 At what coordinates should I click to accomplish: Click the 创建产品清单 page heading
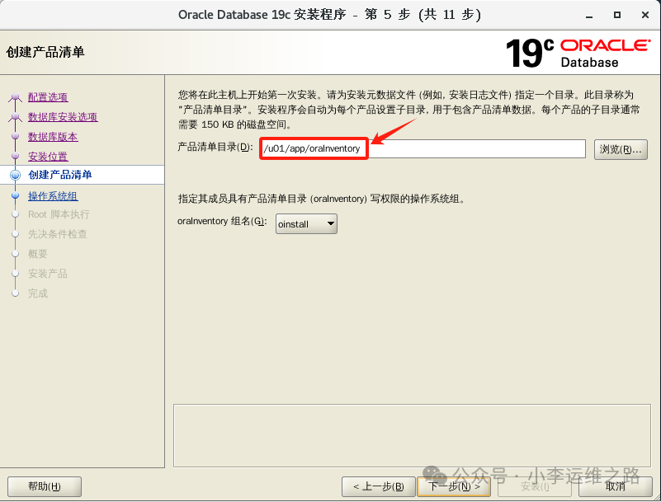click(45, 52)
